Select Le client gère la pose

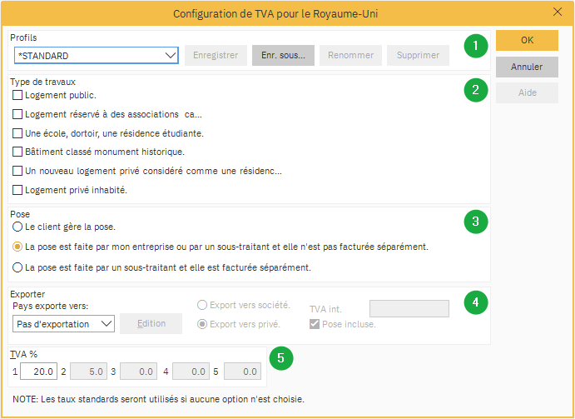(x=17, y=227)
